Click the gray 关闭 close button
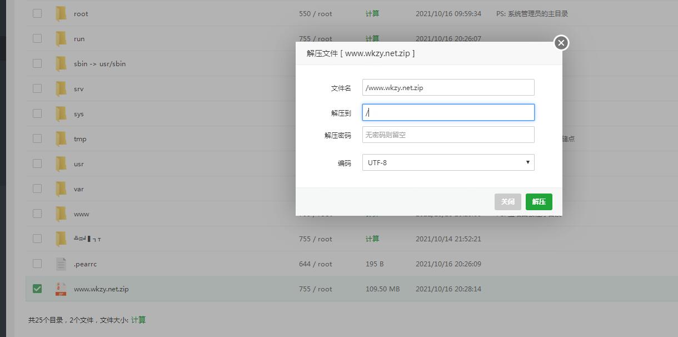Screen dimensions: 678x337 pos(507,202)
